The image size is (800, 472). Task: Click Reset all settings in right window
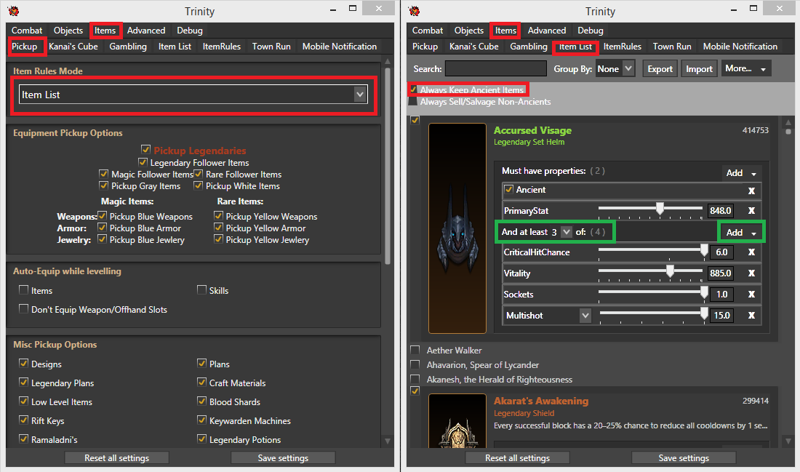[517, 457]
